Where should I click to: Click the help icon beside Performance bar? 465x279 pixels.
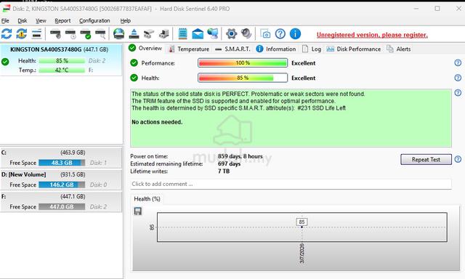458,63
